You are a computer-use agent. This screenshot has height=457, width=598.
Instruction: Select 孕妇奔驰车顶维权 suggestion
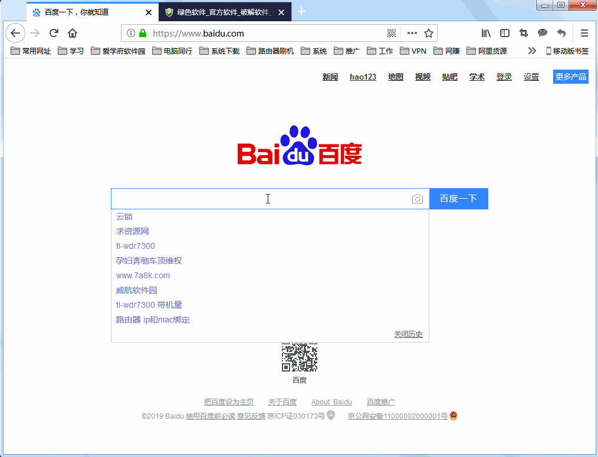tap(149, 261)
